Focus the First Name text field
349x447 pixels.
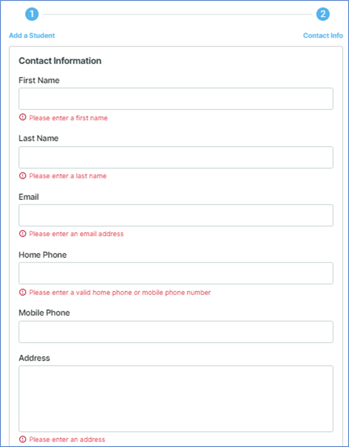pyautogui.click(x=176, y=99)
